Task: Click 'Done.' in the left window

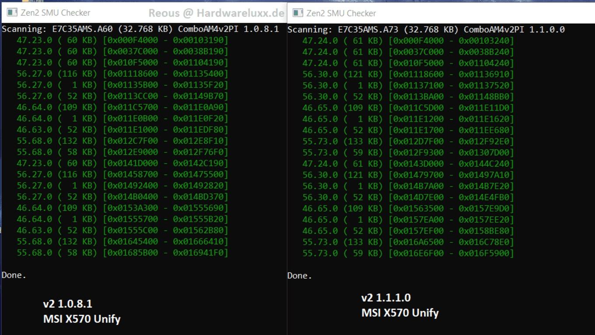Action: tap(14, 275)
